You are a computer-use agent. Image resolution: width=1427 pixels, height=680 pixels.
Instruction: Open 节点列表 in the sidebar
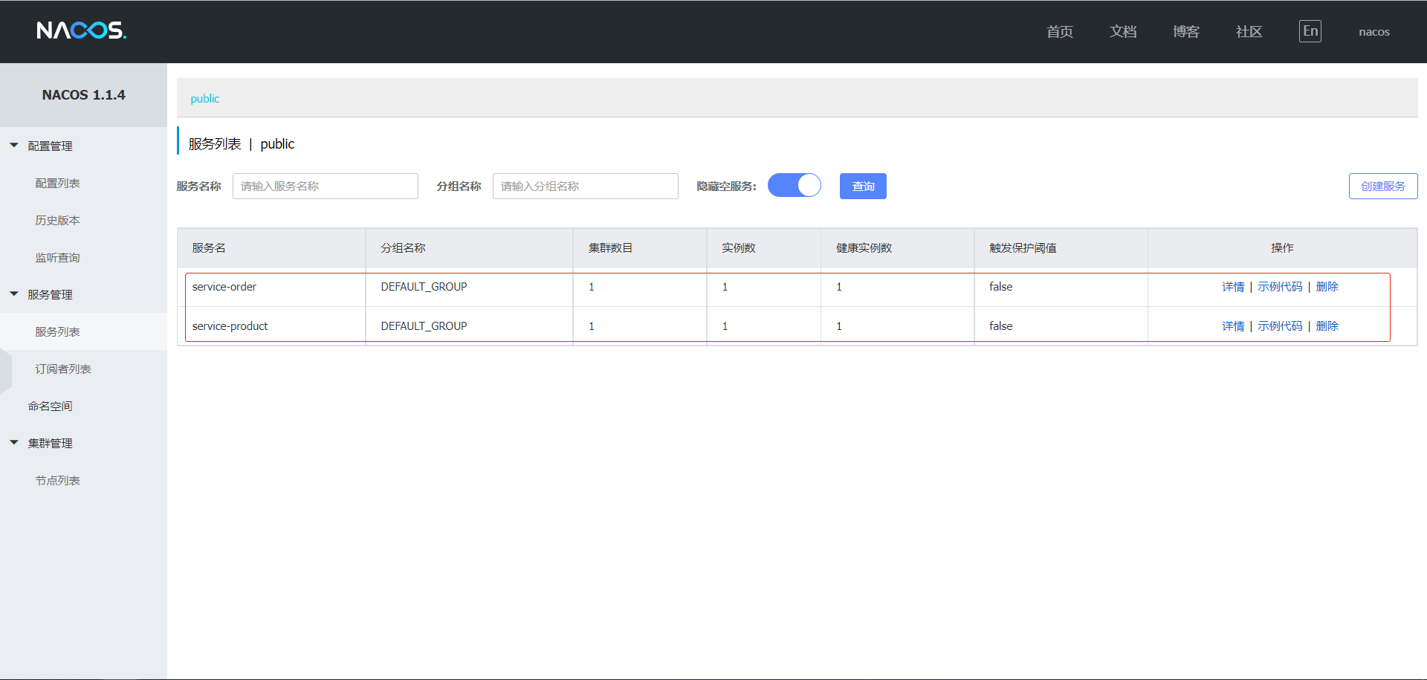point(58,480)
